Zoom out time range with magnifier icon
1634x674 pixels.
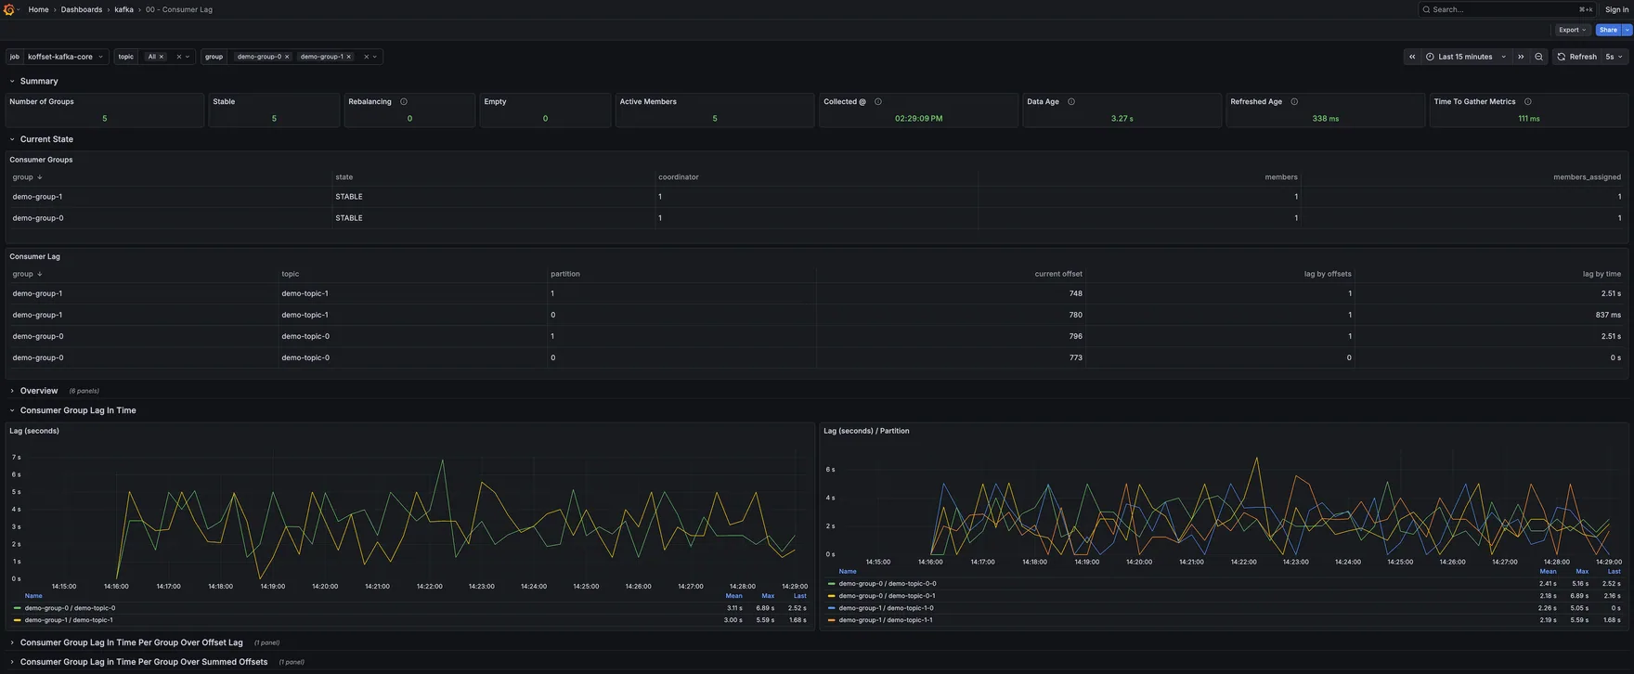point(1538,57)
